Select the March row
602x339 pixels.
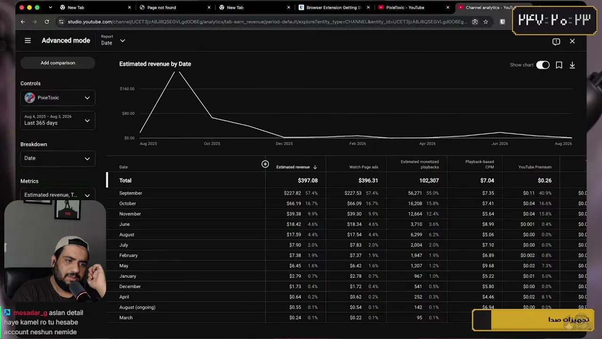tap(346, 317)
